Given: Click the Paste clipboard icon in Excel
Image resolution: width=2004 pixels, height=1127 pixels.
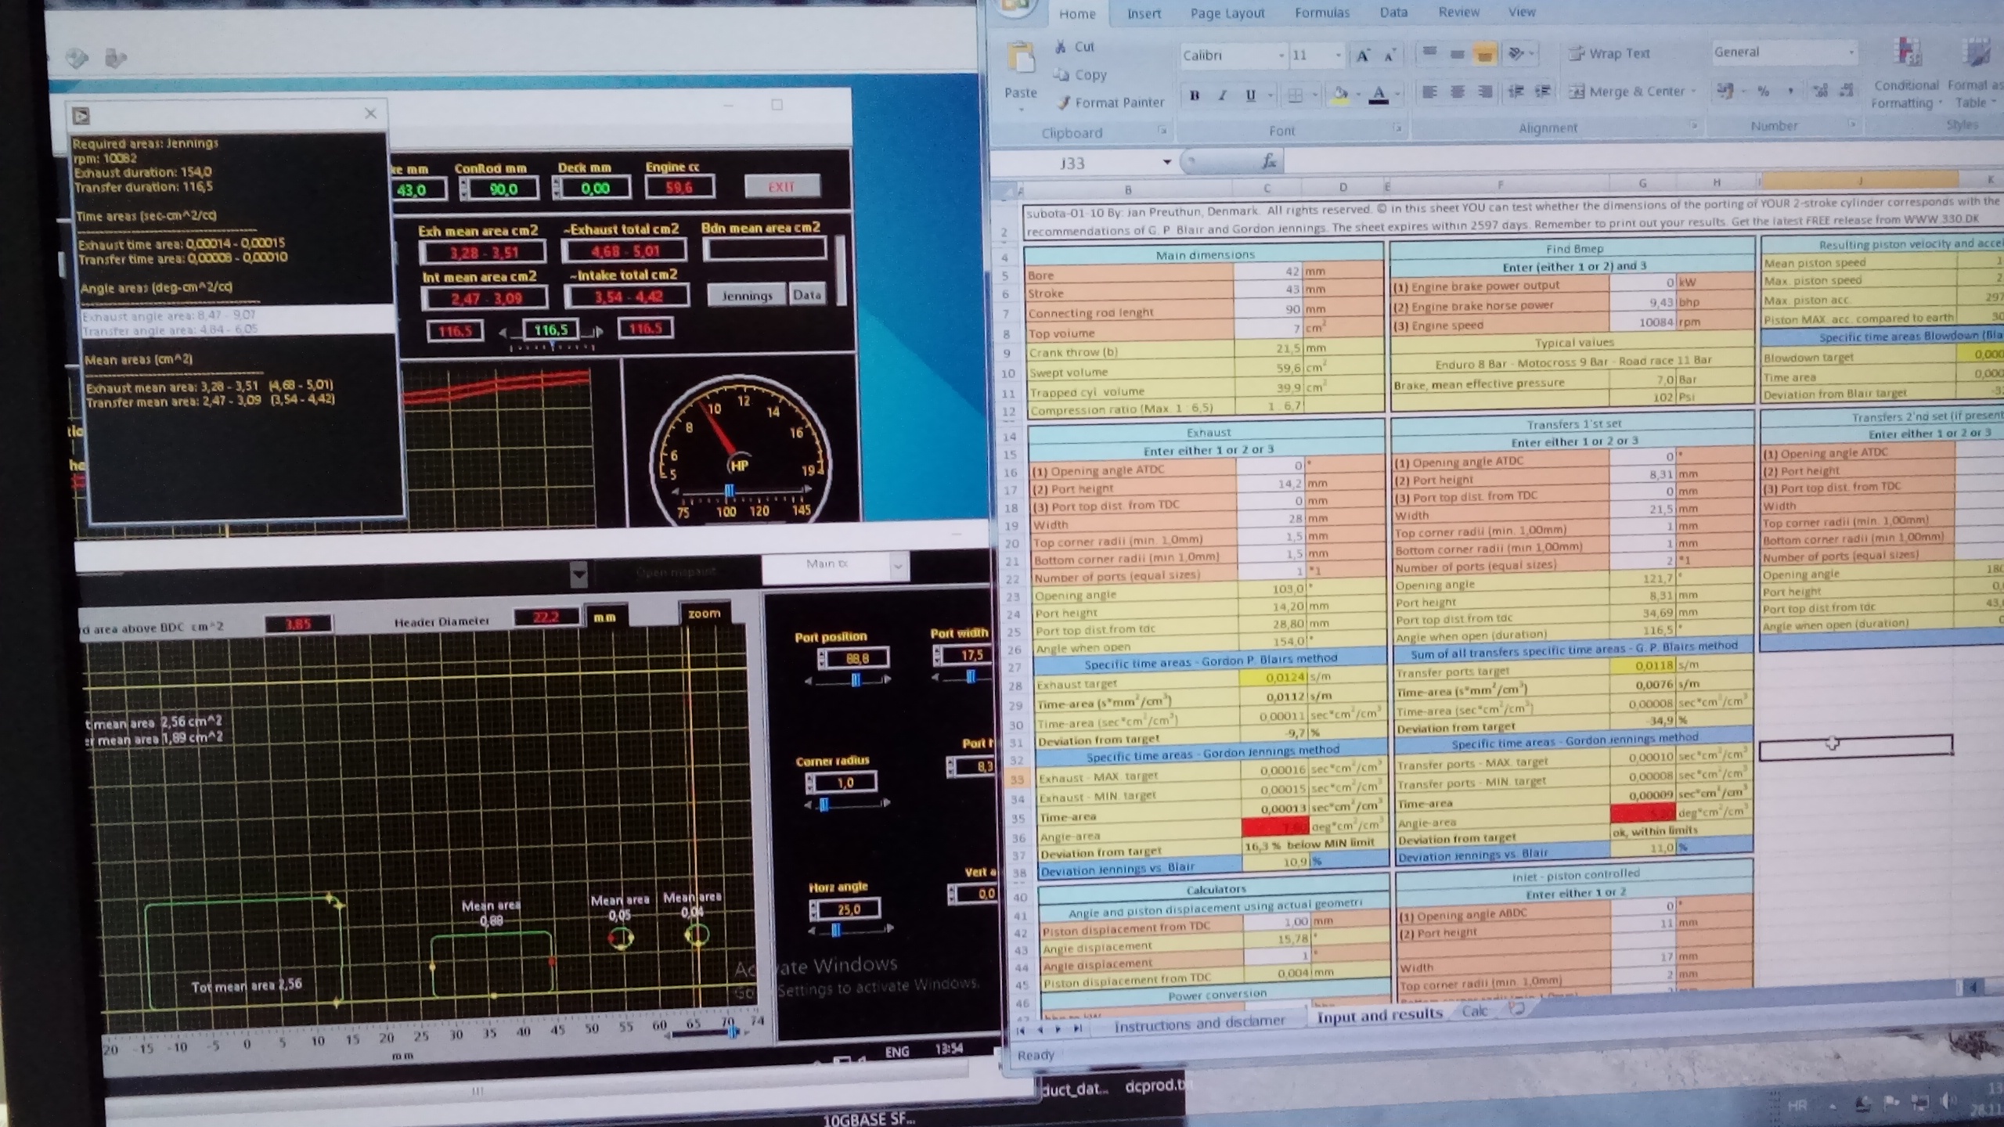Looking at the screenshot, I should pos(1020,59).
